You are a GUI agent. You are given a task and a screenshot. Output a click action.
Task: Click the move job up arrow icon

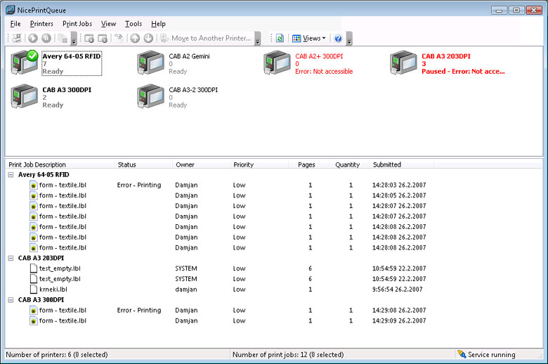point(135,38)
